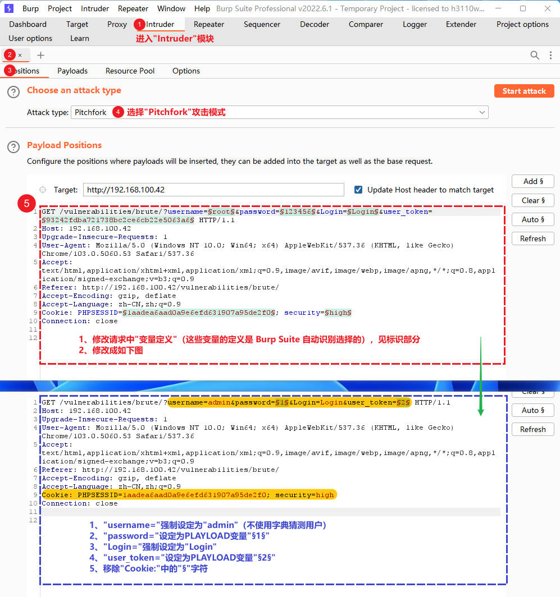Screen dimensions: 560x597
Task: Click the lower Accept-Encoding header line
Action: click(x=108, y=478)
